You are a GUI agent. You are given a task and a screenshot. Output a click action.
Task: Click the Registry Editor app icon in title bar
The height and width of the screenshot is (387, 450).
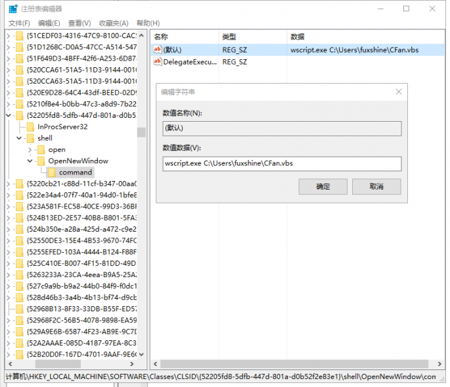point(13,9)
